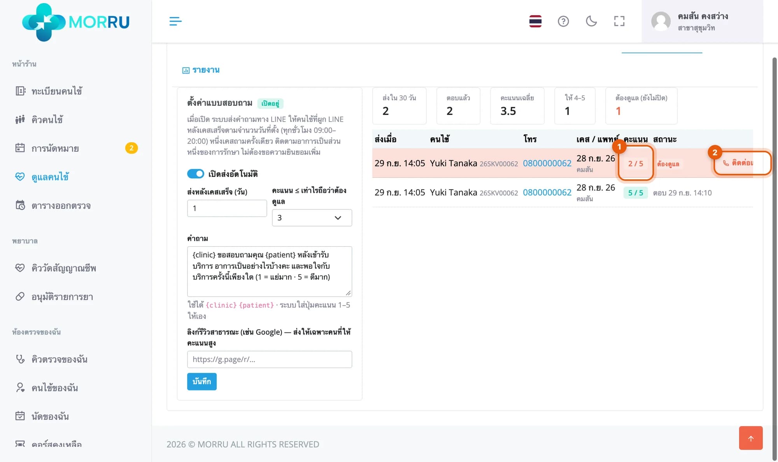Toggle the เปิดส่งอัตโนมัติ auto-send switch
This screenshot has height=462, width=778.
coord(196,174)
